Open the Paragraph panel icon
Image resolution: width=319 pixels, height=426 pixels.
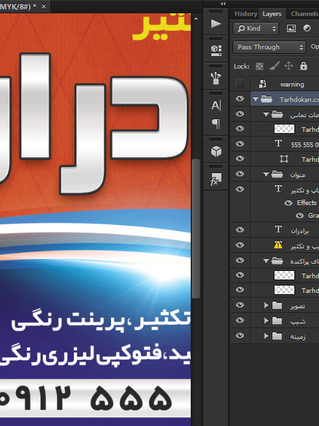coord(216,124)
